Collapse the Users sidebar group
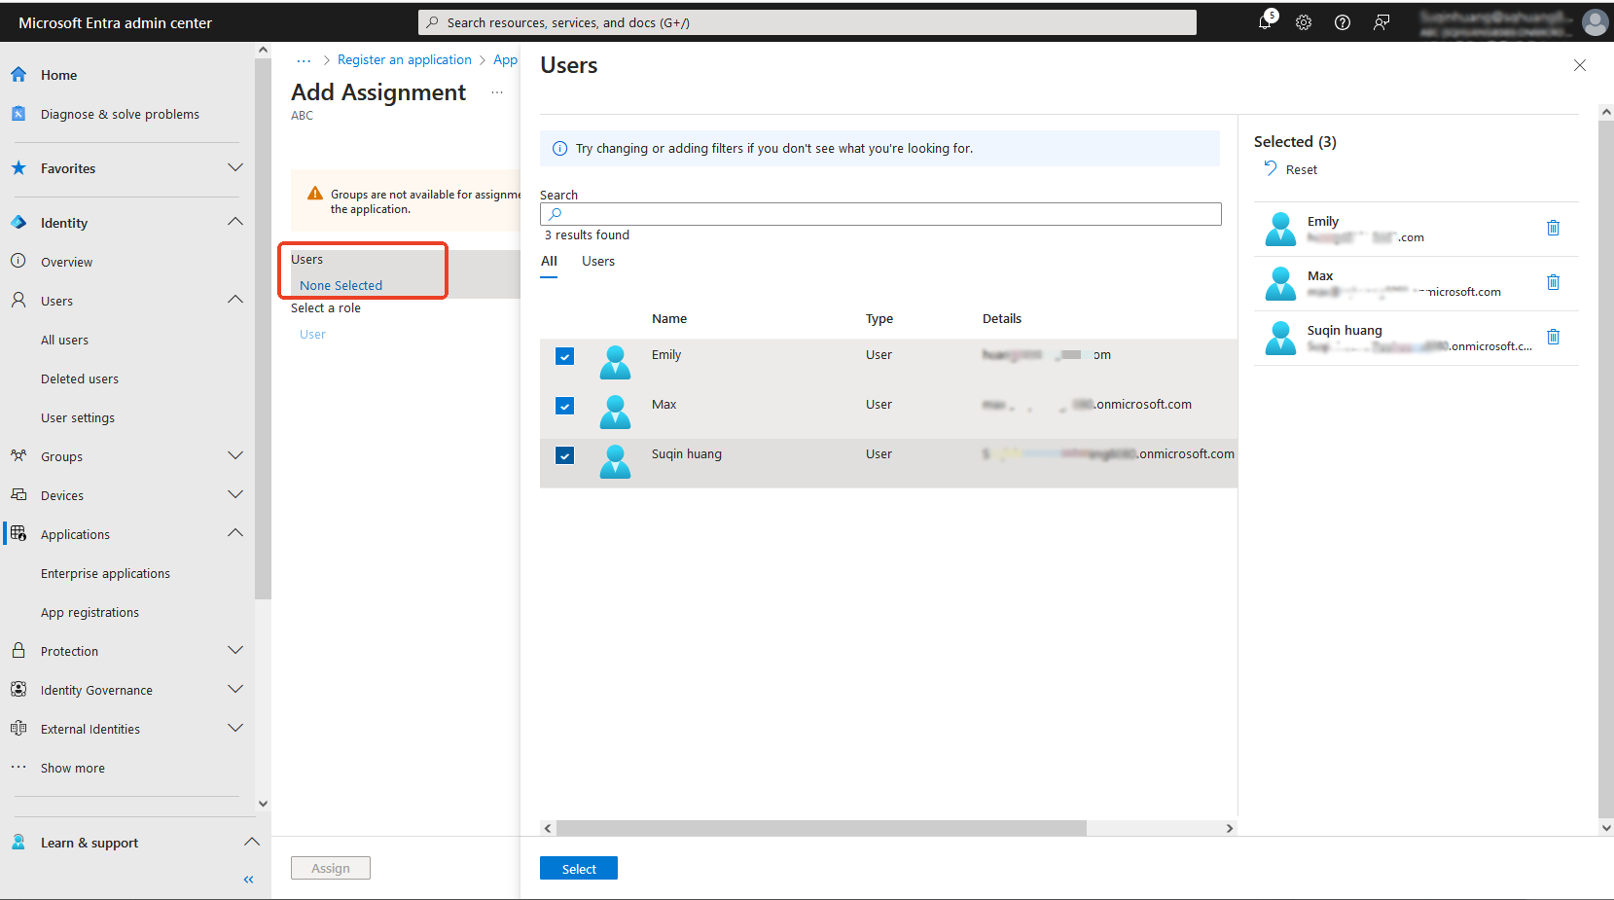 (x=235, y=300)
